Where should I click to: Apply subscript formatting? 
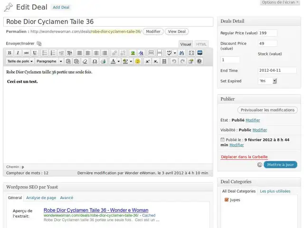click(156, 61)
